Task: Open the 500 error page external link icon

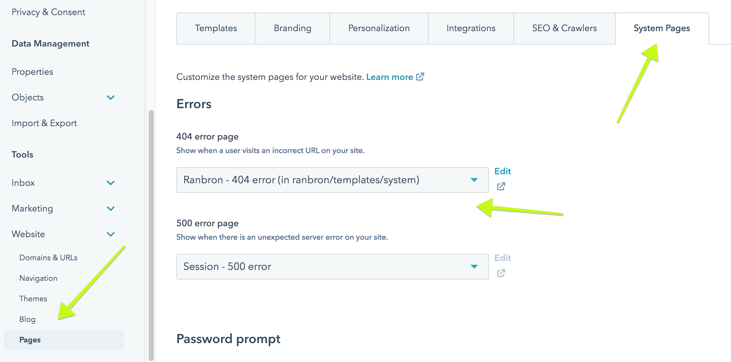Action: [501, 273]
